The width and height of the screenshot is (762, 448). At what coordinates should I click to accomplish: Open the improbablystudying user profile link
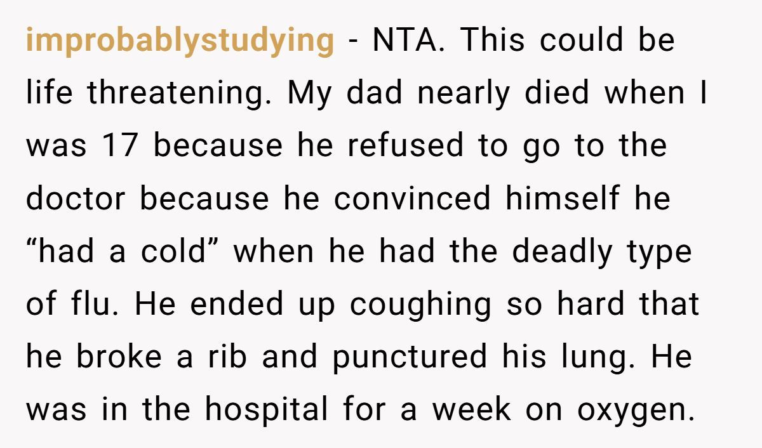[x=180, y=41]
